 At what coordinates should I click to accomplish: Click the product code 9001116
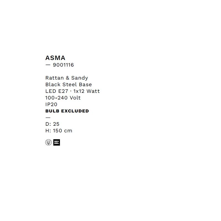(x=63, y=65)
